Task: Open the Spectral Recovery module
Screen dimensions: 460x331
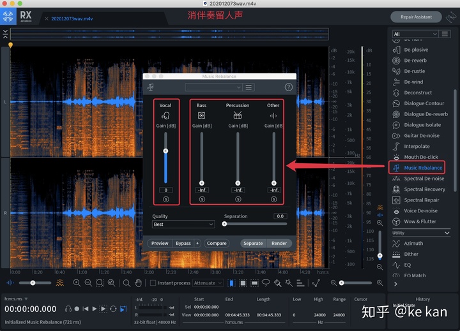Action: (418, 189)
